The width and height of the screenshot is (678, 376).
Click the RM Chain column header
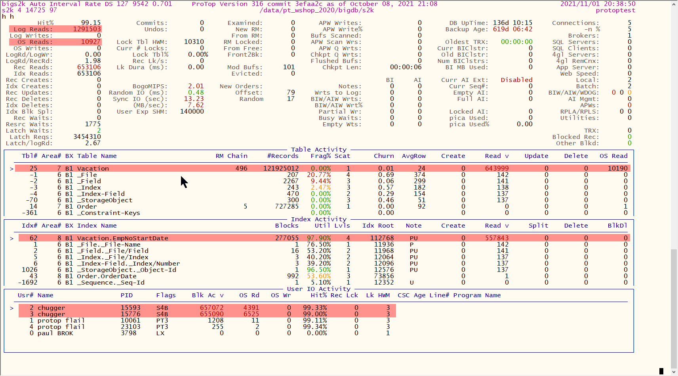pyautogui.click(x=232, y=156)
